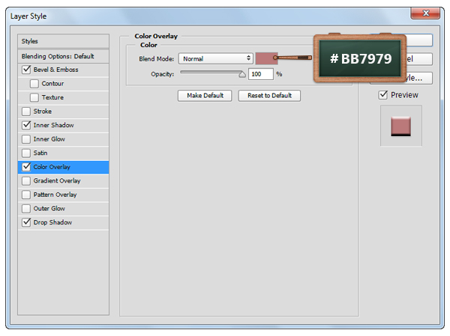
Task: Uncheck the Bevel & Emboss checkbox
Action: pos(27,70)
